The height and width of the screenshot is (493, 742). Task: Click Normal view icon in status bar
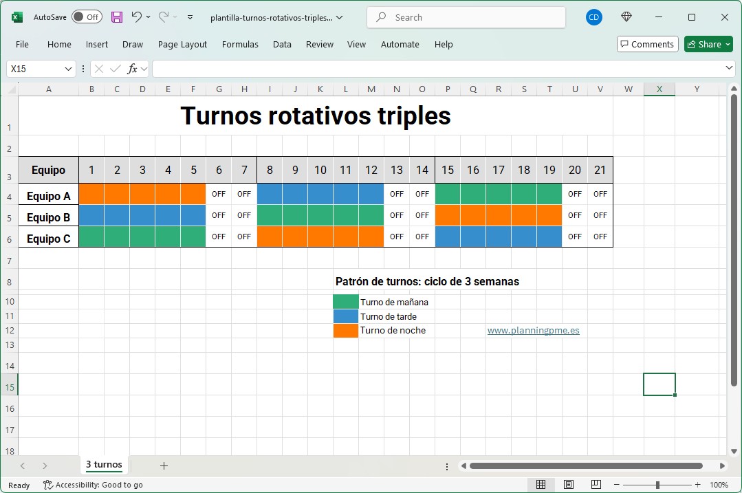[x=541, y=485]
